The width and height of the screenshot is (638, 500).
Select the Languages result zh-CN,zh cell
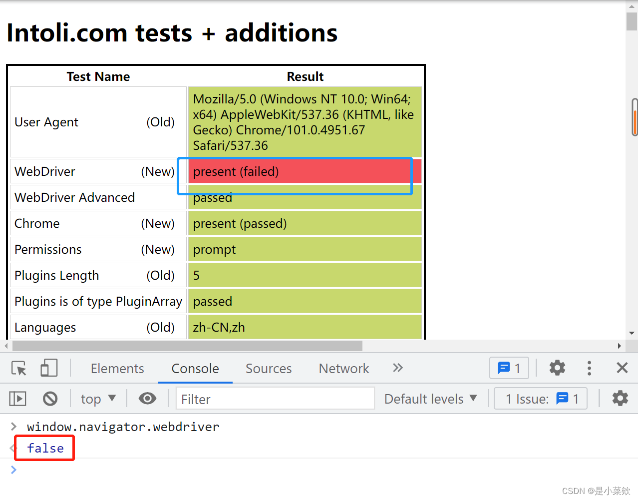click(x=305, y=327)
